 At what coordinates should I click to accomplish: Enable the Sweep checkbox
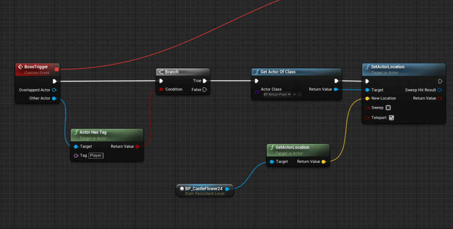(388, 108)
